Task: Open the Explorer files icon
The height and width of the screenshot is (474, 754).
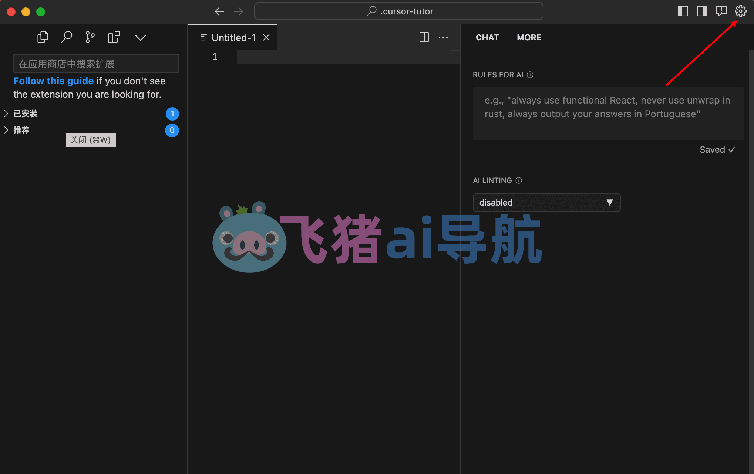Action: click(43, 37)
